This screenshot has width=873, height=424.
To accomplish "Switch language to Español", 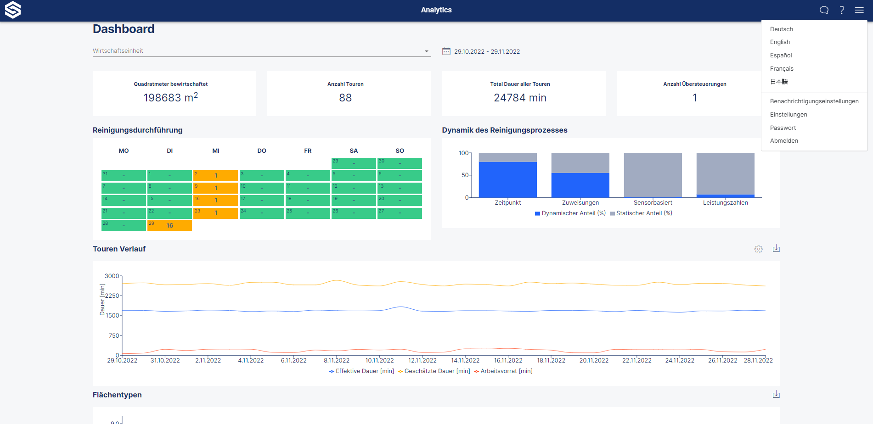I will [781, 55].
